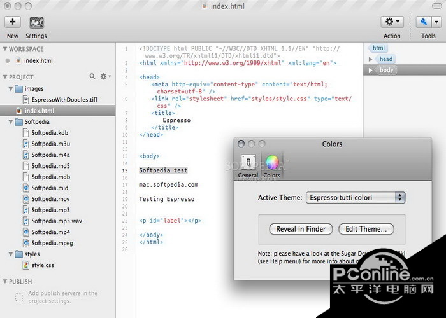Open the Tools dropdown arrow

436,22
